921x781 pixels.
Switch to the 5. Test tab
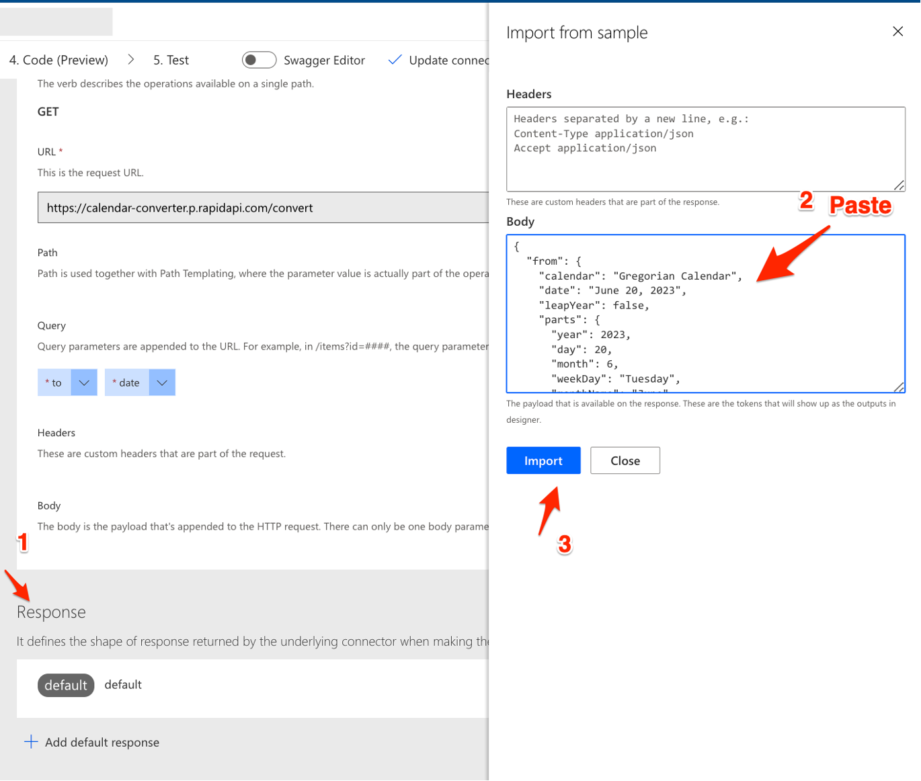pyautogui.click(x=170, y=60)
